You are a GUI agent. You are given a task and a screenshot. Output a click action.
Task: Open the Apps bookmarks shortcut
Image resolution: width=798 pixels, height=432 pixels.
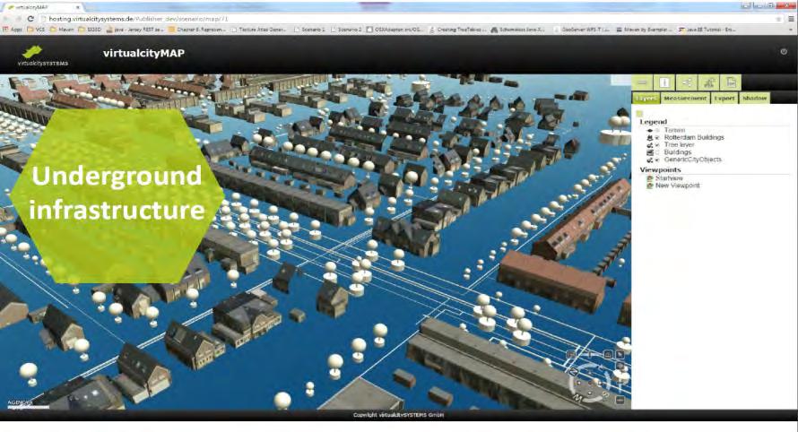coord(13,30)
